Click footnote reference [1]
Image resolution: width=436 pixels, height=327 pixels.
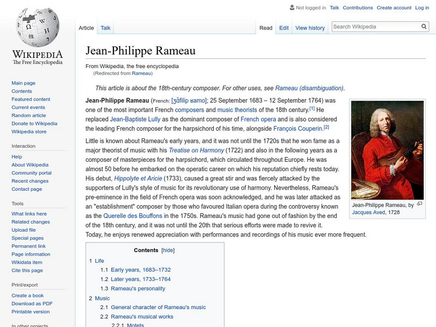(312, 108)
